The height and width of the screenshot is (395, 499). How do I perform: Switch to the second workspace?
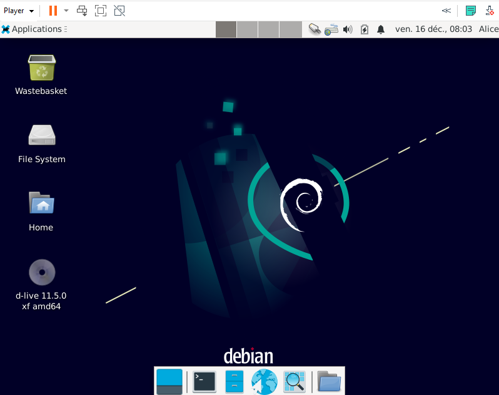(248, 29)
